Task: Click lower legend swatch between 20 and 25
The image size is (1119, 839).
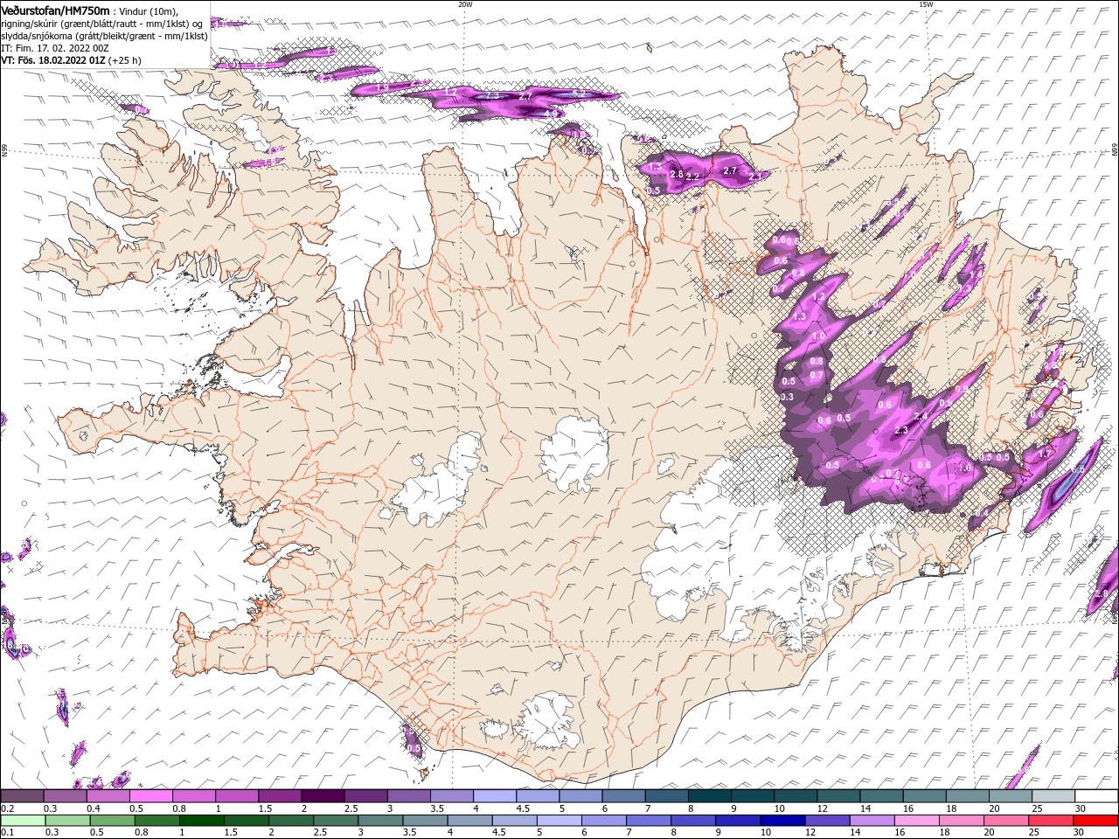Action: pos(1006,820)
